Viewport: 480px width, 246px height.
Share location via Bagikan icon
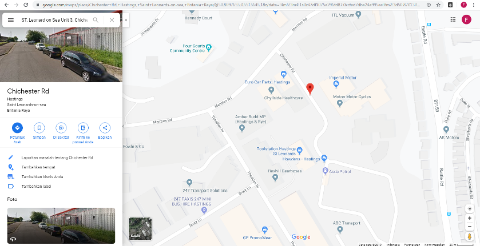[x=105, y=128]
